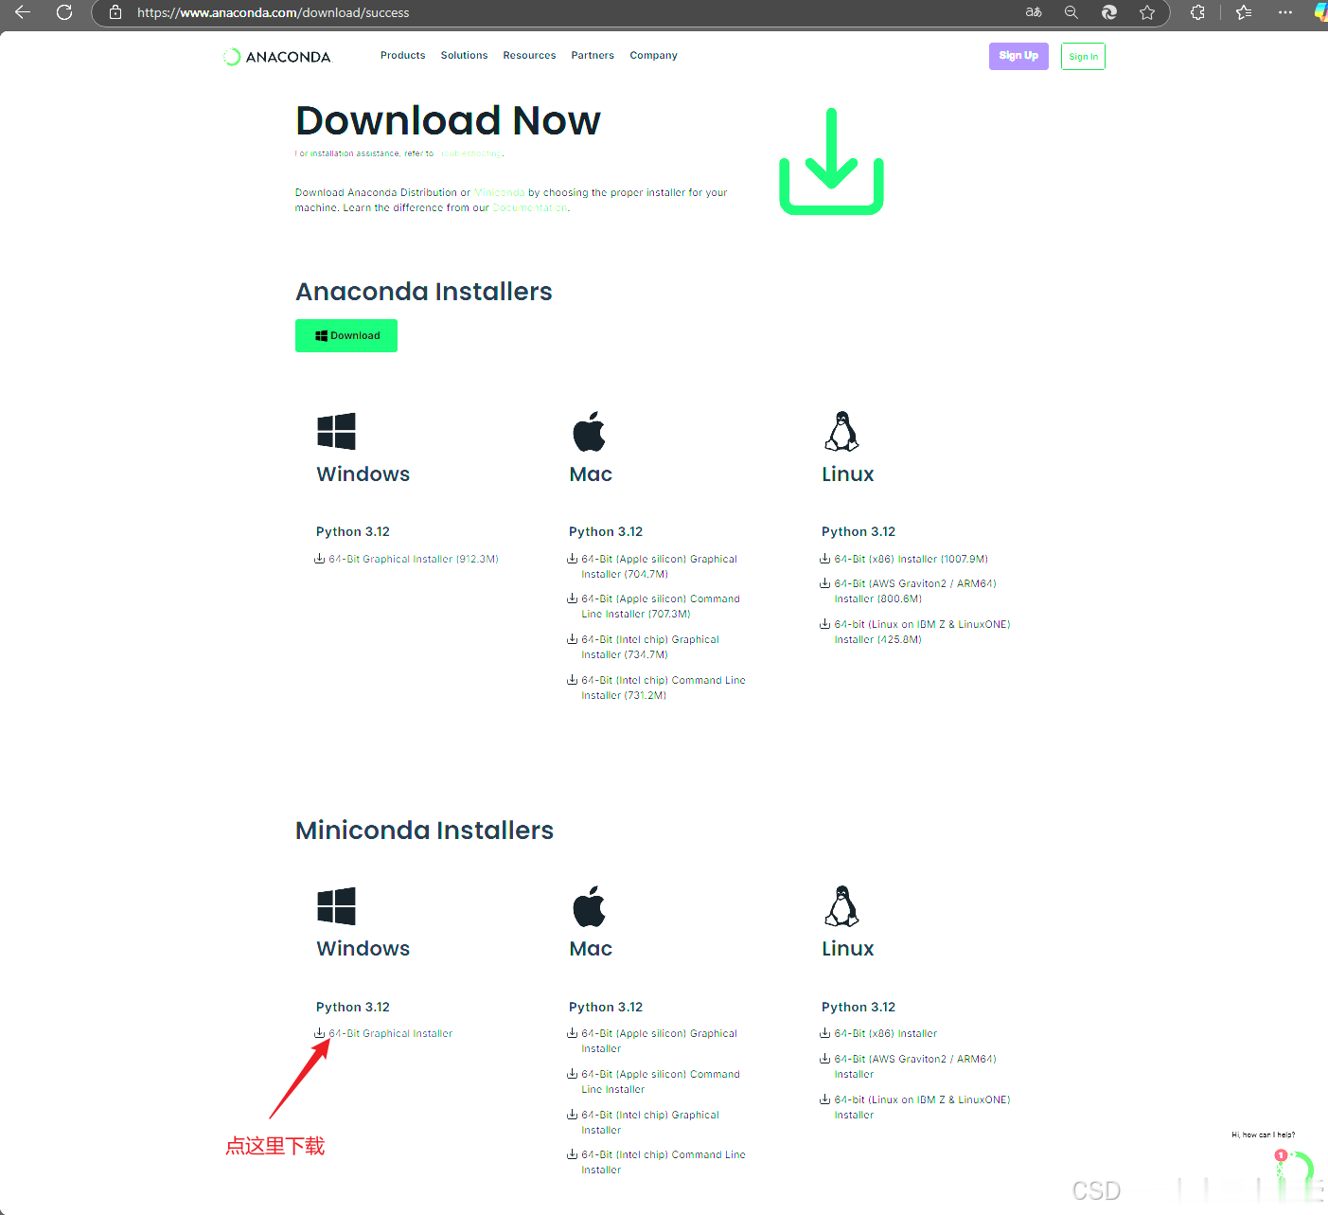Click the purple Sign Up button
Image resolution: width=1328 pixels, height=1215 pixels.
[1018, 56]
